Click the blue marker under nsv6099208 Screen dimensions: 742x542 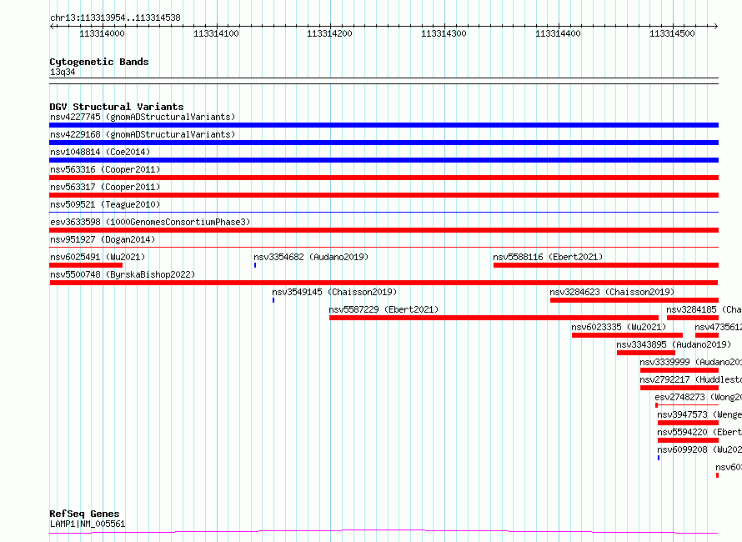click(659, 458)
